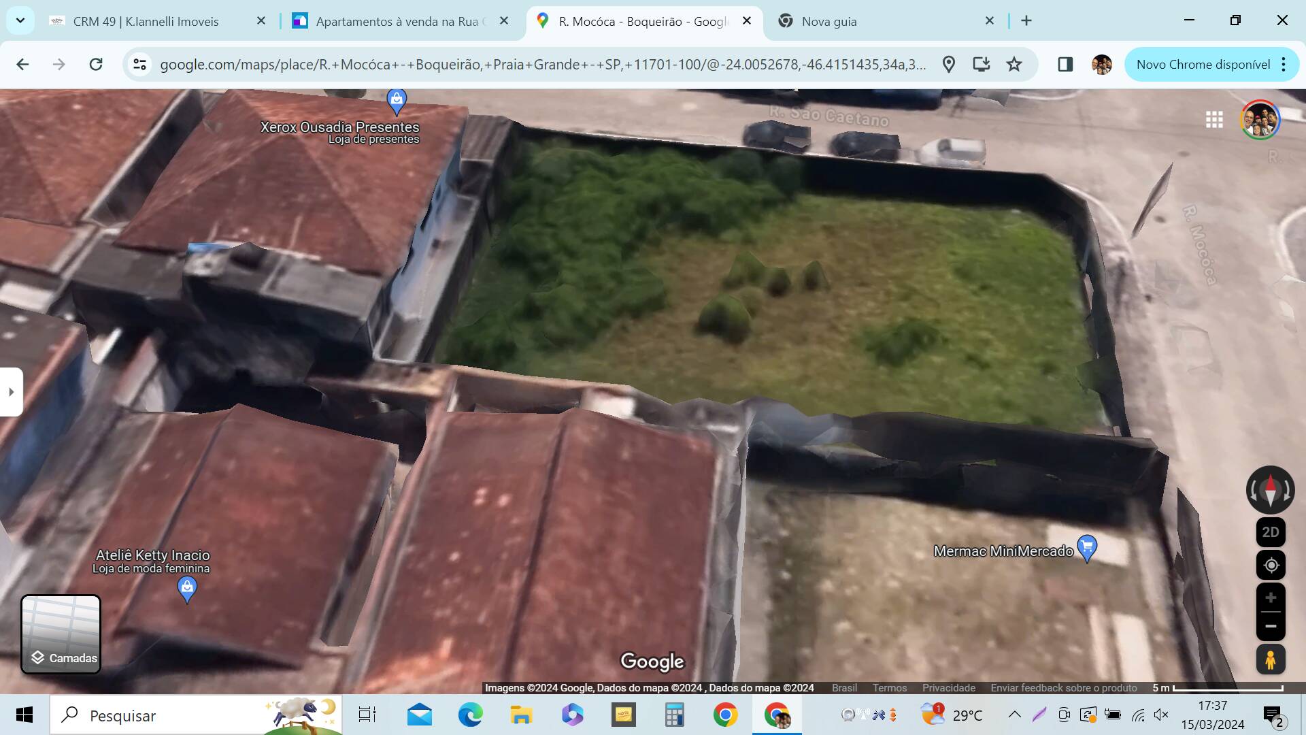This screenshot has height=735, width=1306.
Task: Zoom in with the plus control
Action: pyautogui.click(x=1271, y=598)
